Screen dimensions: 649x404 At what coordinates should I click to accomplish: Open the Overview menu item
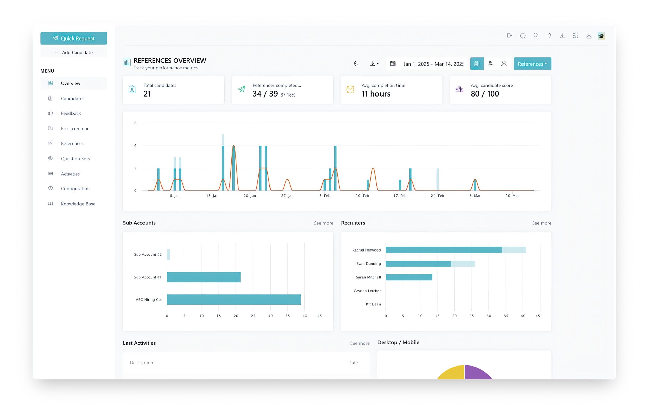[x=74, y=83]
